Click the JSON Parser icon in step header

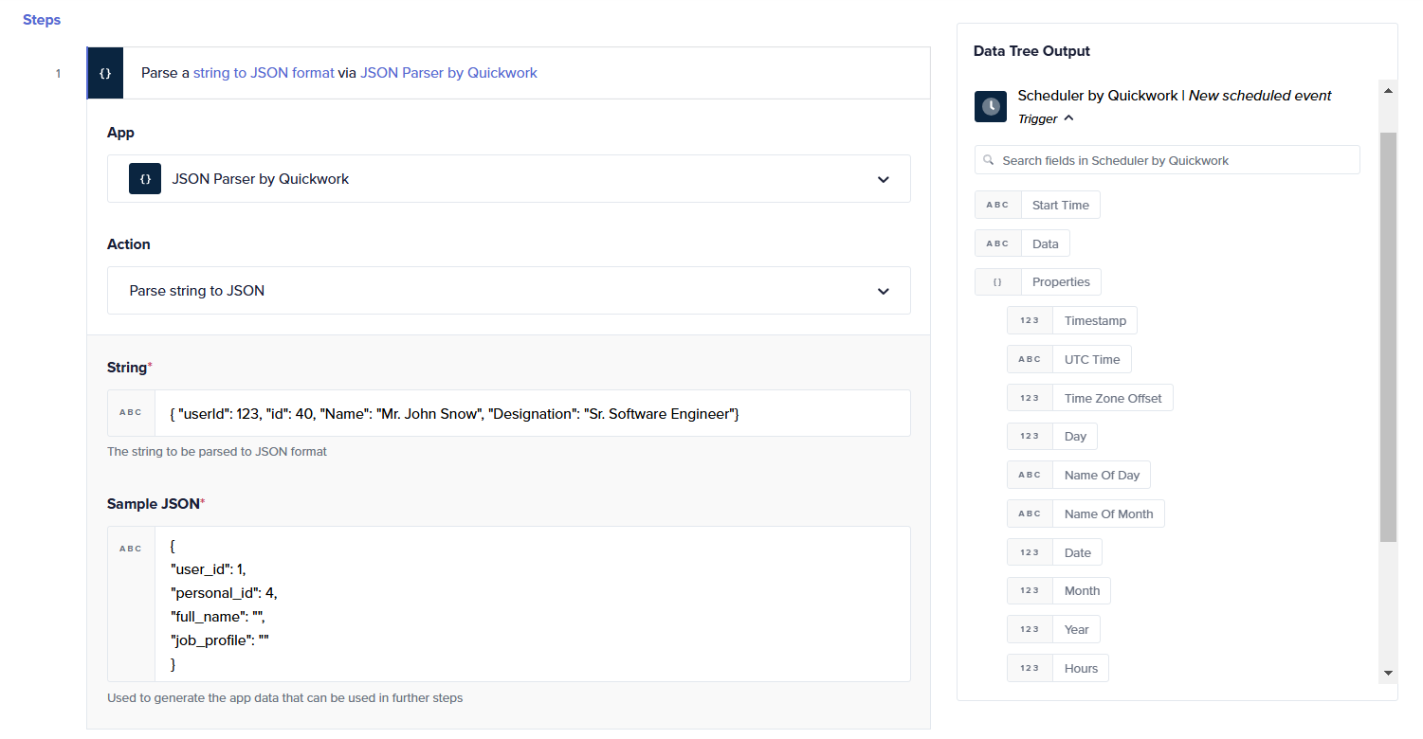(105, 73)
